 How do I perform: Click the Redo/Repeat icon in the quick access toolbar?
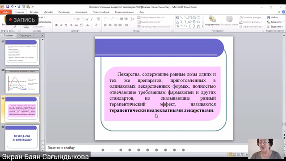(x=19, y=7)
